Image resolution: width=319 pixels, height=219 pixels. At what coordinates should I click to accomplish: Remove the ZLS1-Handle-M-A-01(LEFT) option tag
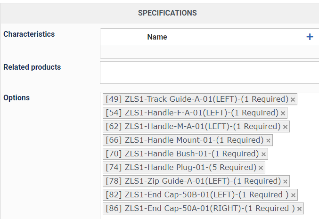[285, 127]
